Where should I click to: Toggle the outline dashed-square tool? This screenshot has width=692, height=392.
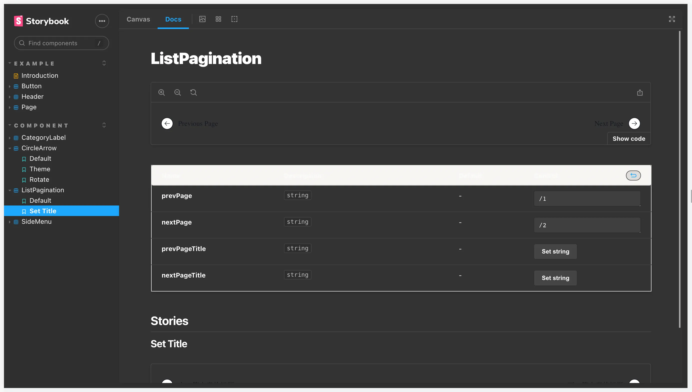point(234,19)
